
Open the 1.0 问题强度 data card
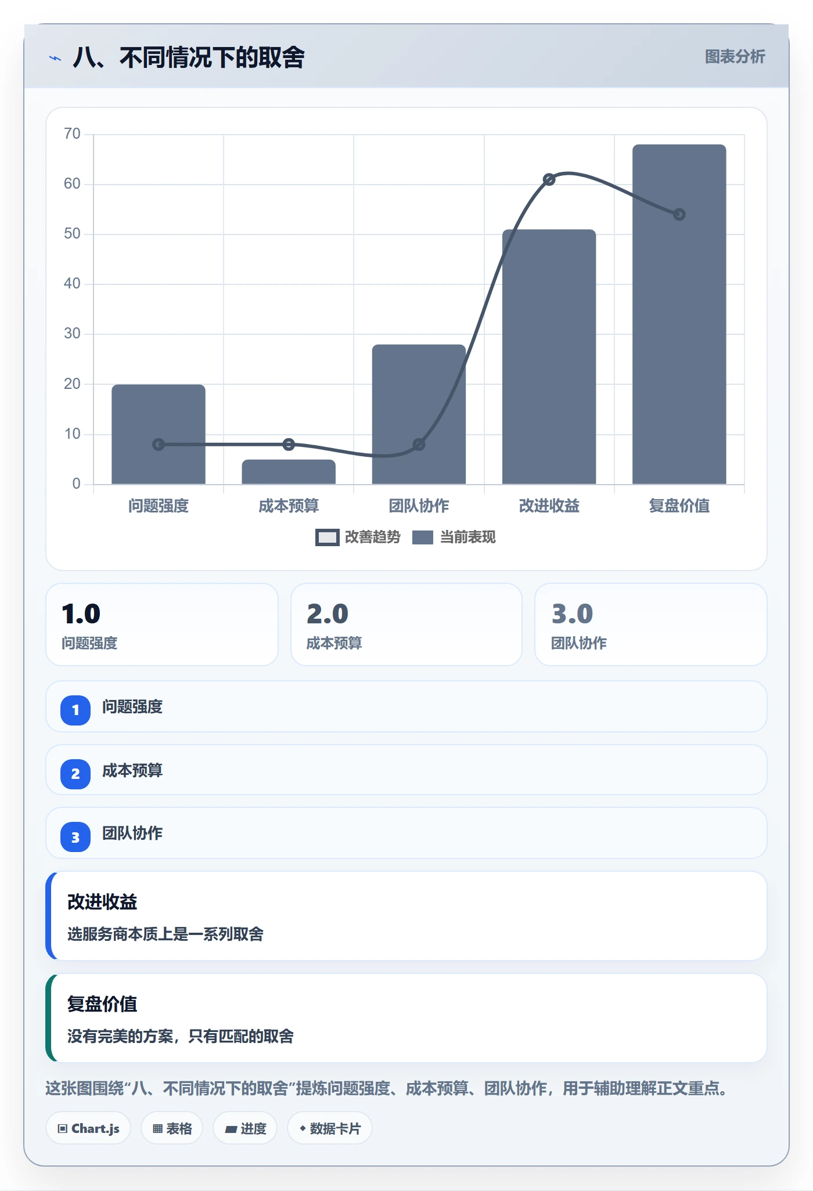click(162, 625)
